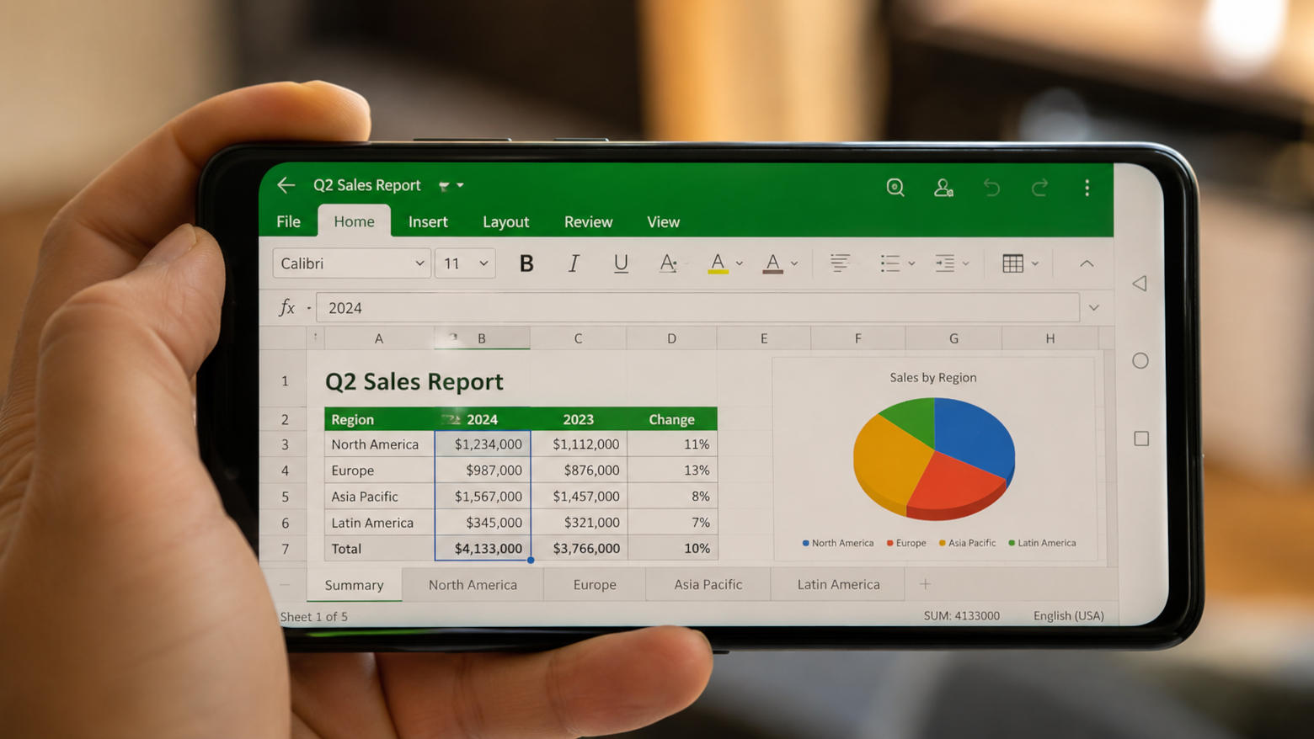This screenshot has height=739, width=1314.
Task: Tap the Android back triangle button
Action: (1140, 284)
